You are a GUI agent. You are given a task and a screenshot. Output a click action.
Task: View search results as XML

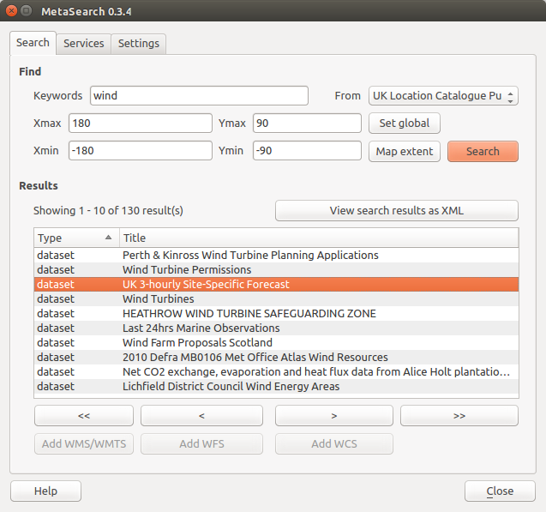pyautogui.click(x=396, y=210)
